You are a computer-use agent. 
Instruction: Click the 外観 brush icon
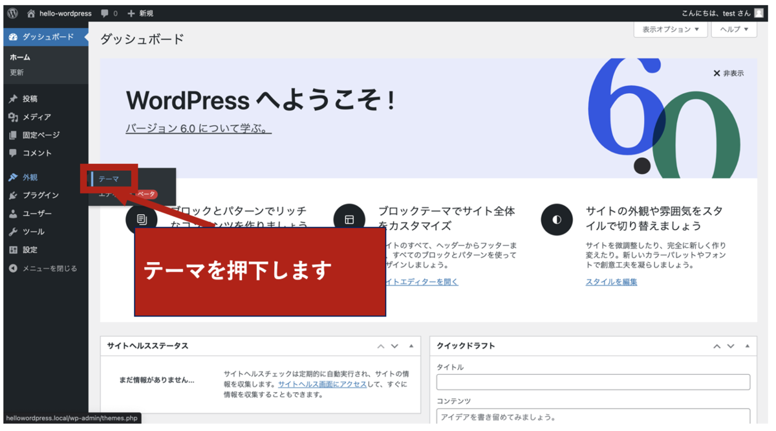pyautogui.click(x=13, y=177)
